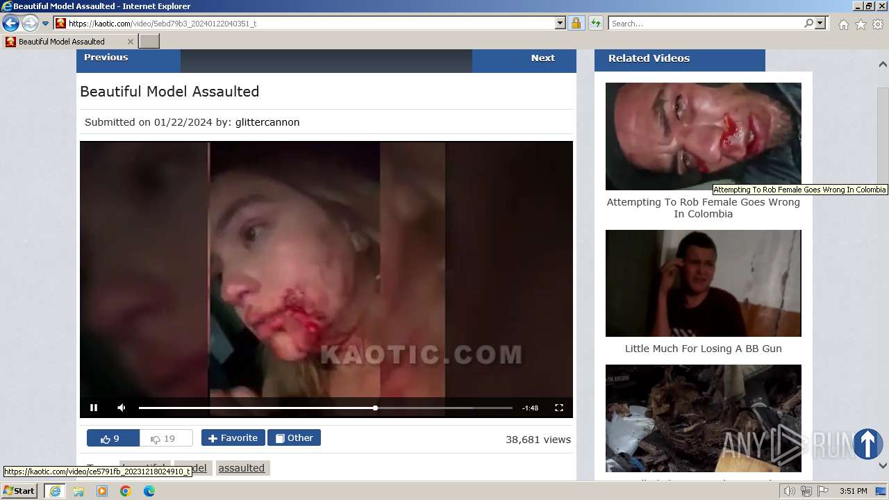Screen dimensions: 889x500
Task: Open the Favorites star icon
Action: pyautogui.click(x=861, y=24)
